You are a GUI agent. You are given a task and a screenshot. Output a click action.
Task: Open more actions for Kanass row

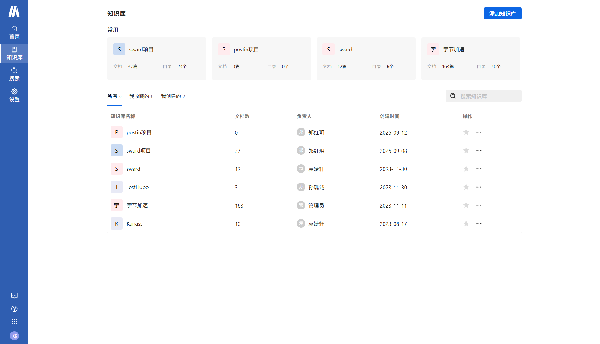(x=479, y=223)
